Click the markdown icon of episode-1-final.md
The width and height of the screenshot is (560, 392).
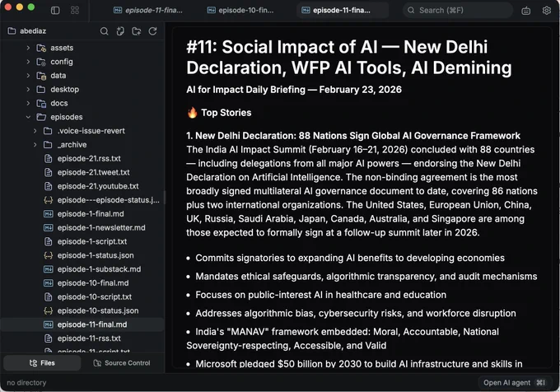[49, 214]
